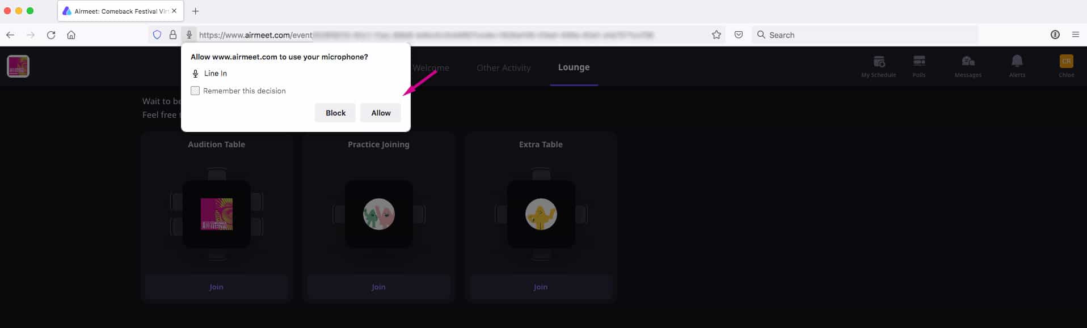Join the Extra Table

(x=541, y=287)
